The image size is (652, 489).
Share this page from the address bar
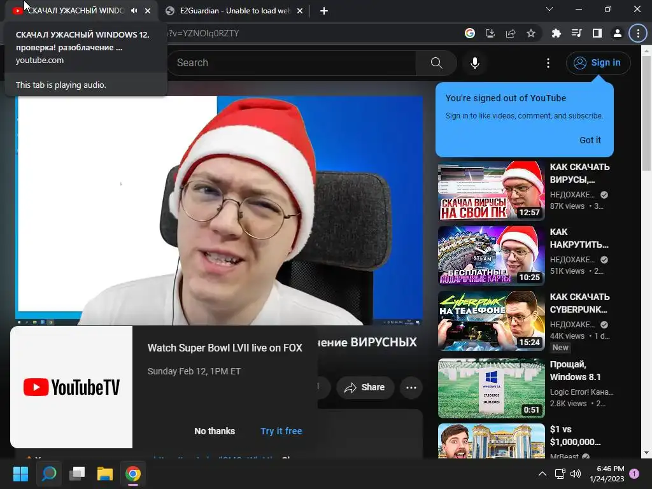click(511, 33)
